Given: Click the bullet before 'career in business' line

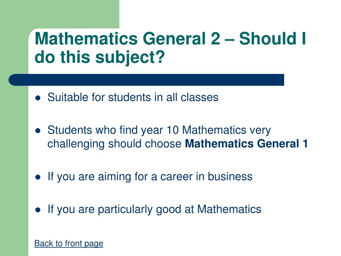Looking at the screenshot, I should [x=38, y=177].
